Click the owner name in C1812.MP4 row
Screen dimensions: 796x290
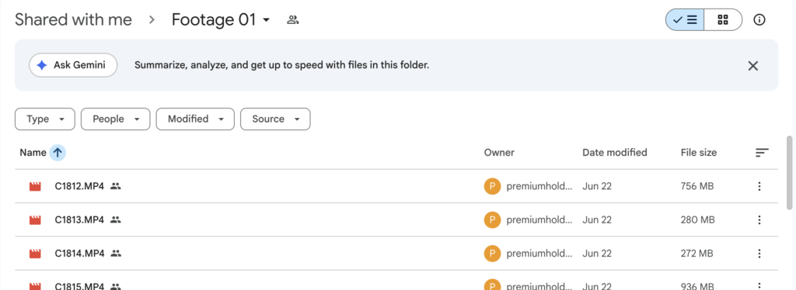539,186
